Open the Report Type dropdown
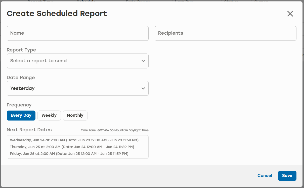The height and width of the screenshot is (188, 304). 78,61
